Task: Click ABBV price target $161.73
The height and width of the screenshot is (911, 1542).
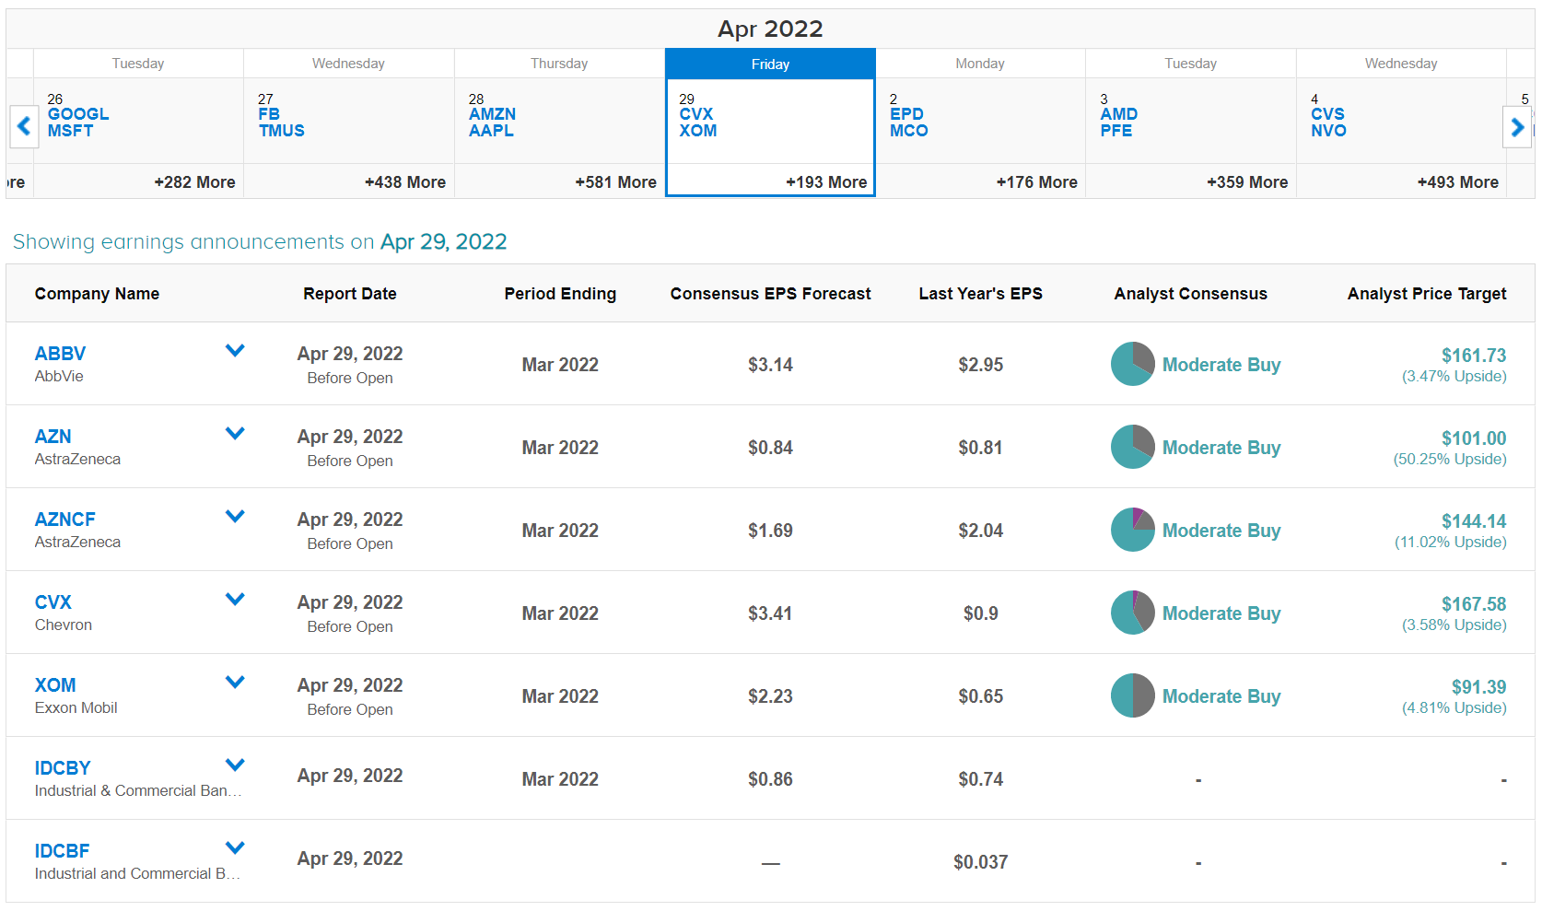Action: [1474, 356]
